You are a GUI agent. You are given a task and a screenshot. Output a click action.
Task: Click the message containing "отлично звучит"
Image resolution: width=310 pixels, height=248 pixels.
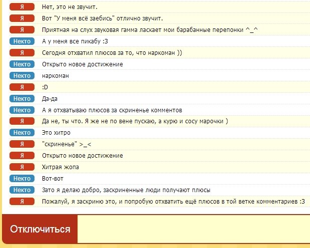102,19
